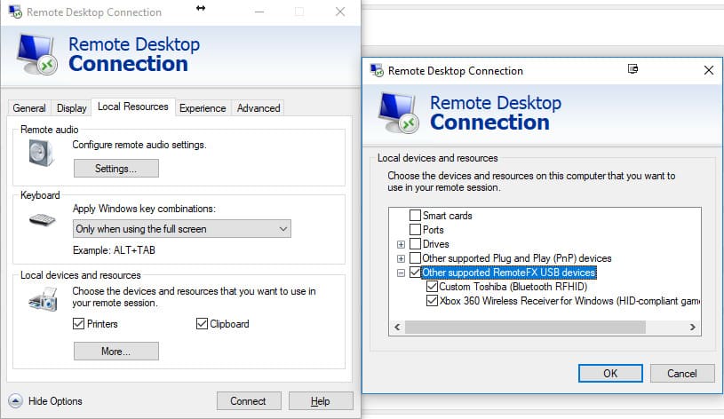This screenshot has height=419, width=724.
Task: Click the small title bar icon of devices dialog
Action: pos(377,70)
